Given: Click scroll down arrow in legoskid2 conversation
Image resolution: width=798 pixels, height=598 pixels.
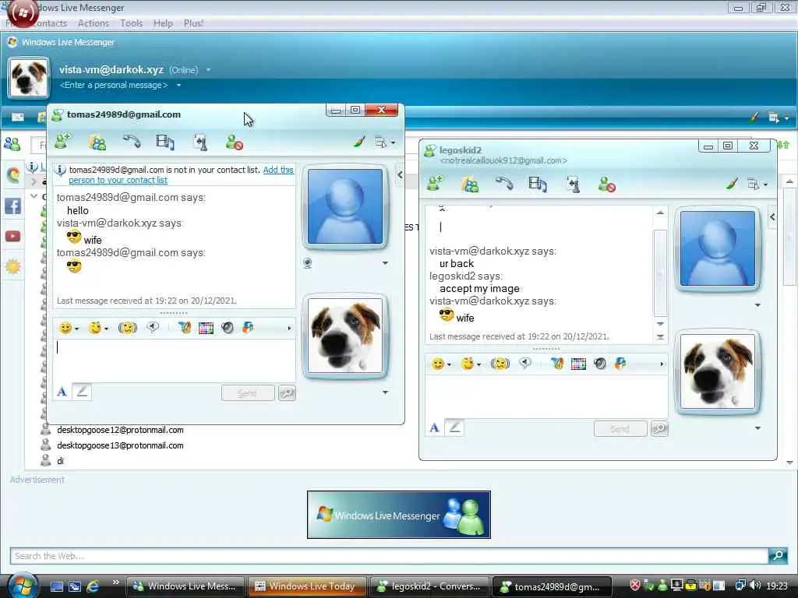Looking at the screenshot, I should (660, 324).
